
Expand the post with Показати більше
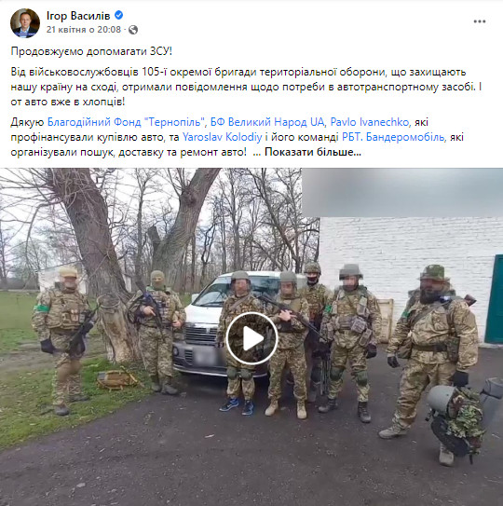pyautogui.click(x=313, y=152)
